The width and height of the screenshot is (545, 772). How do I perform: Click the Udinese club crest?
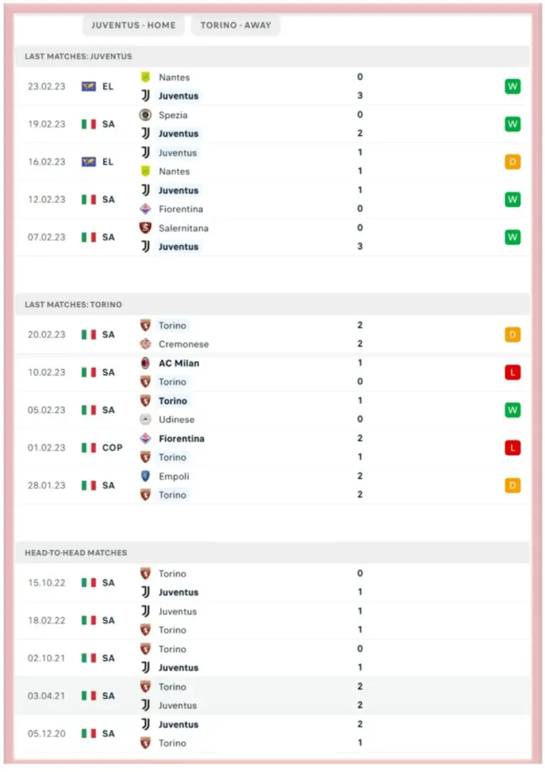[145, 420]
